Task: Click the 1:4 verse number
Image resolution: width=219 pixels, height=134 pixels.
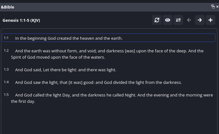Action: 6,82
